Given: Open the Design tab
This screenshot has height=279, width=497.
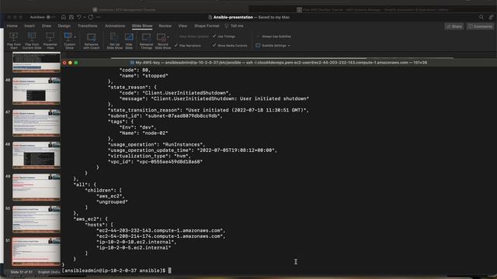Looking at the screenshot, I should point(64,26).
